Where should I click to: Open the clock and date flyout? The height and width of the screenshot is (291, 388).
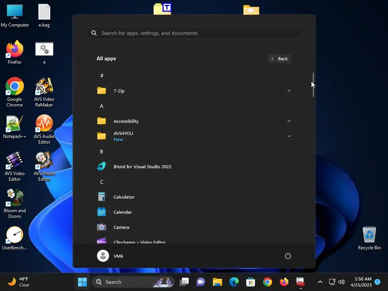click(x=361, y=282)
